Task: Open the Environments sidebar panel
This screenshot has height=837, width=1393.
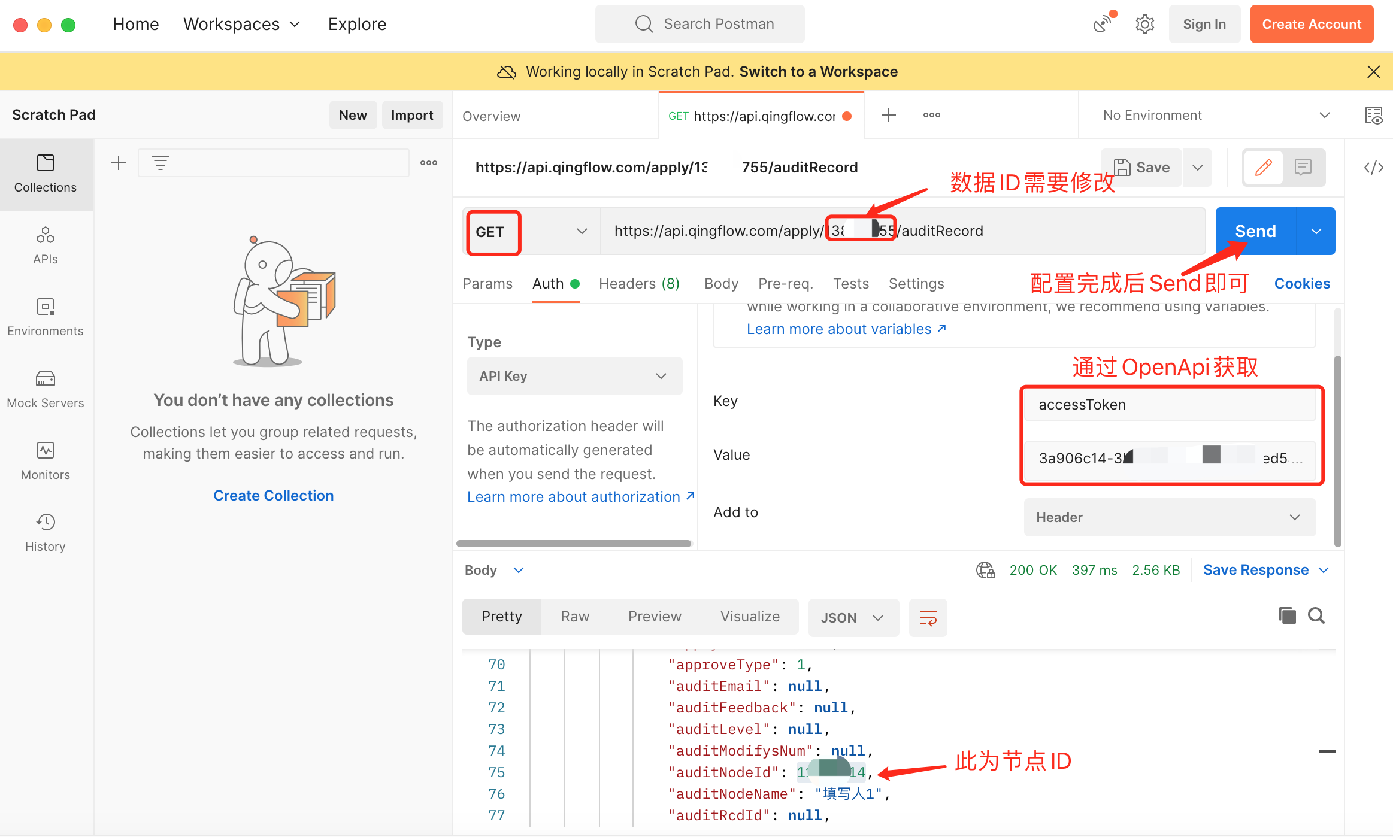Action: point(46,318)
